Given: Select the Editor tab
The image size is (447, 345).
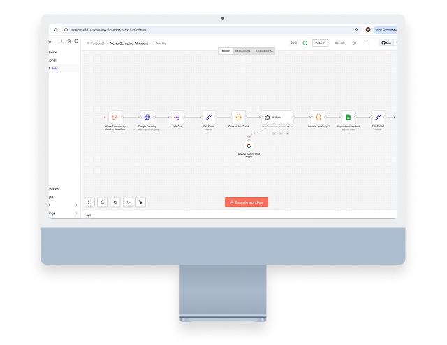Looking at the screenshot, I should click(x=226, y=51).
